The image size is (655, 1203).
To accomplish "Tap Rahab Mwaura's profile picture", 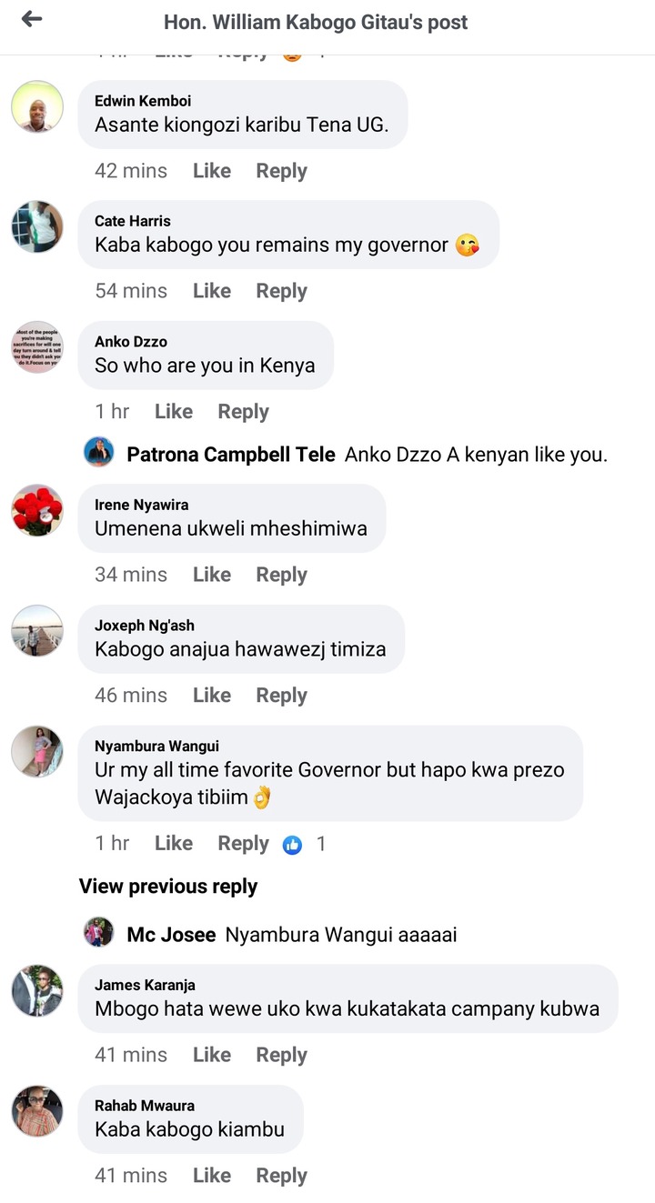I will 37,1111.
